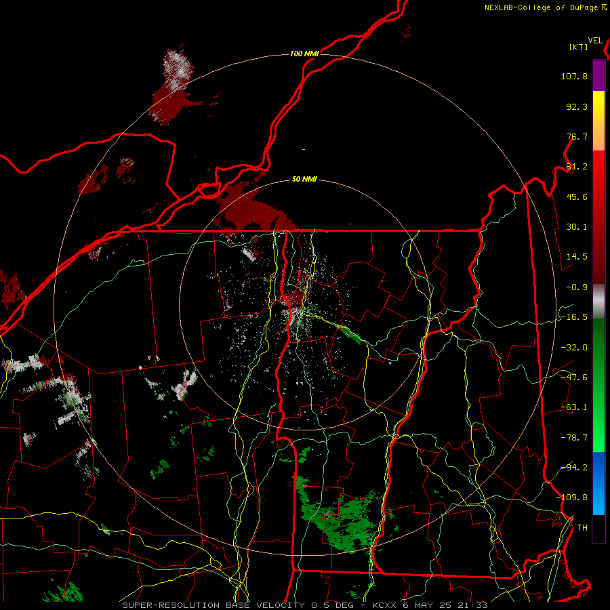Image resolution: width=610 pixels, height=610 pixels.
Task: Click the VEL legend title
Action: pyautogui.click(x=595, y=41)
